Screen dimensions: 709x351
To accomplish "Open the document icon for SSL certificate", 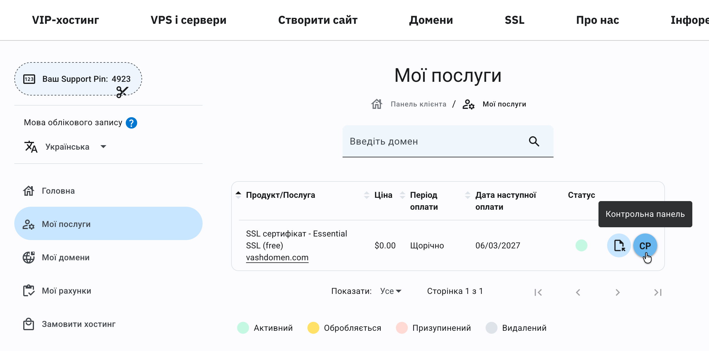I will click(x=619, y=245).
